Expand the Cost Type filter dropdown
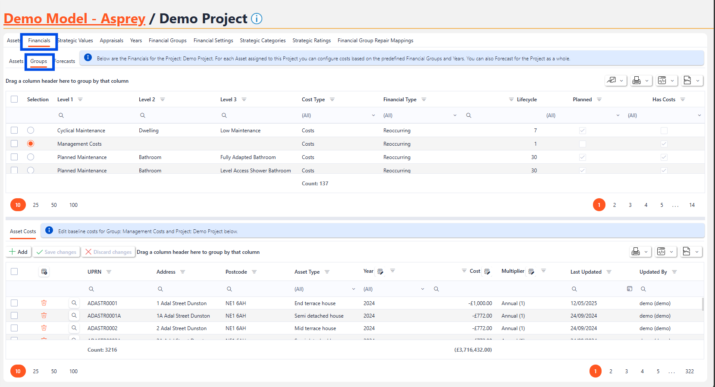The image size is (715, 387). pyautogui.click(x=373, y=115)
